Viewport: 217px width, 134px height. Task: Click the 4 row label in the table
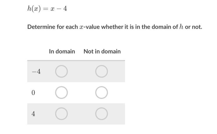[33, 114]
